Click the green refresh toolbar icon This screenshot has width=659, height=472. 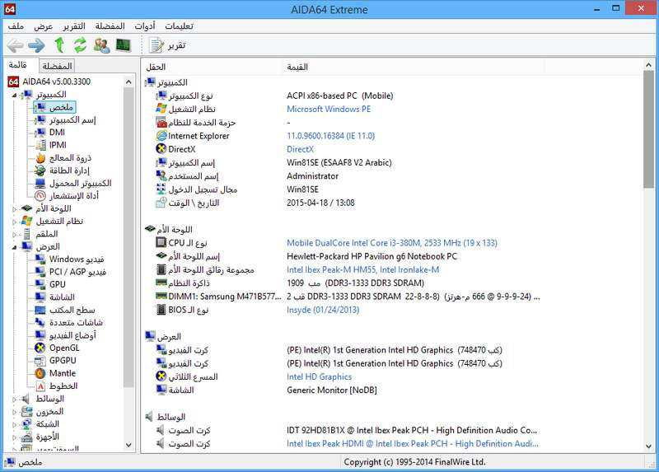pyautogui.click(x=80, y=45)
